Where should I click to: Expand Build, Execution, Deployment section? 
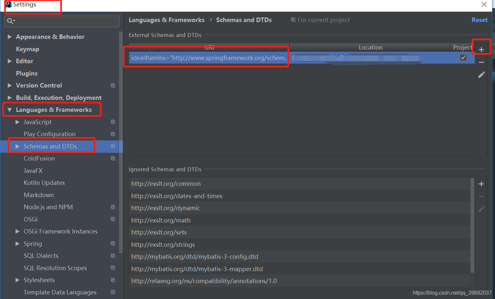click(x=10, y=98)
